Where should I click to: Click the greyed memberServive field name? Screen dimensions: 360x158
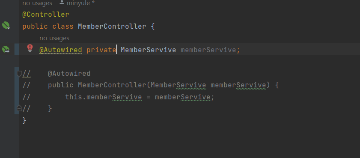[x=208, y=50]
